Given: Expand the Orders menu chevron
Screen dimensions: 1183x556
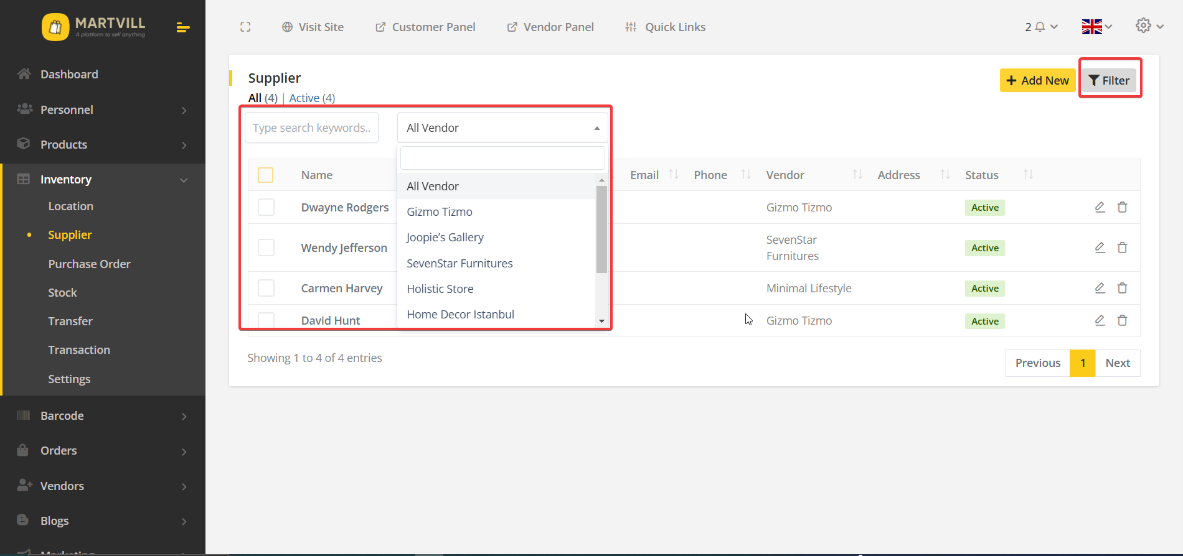Looking at the screenshot, I should point(184,452).
